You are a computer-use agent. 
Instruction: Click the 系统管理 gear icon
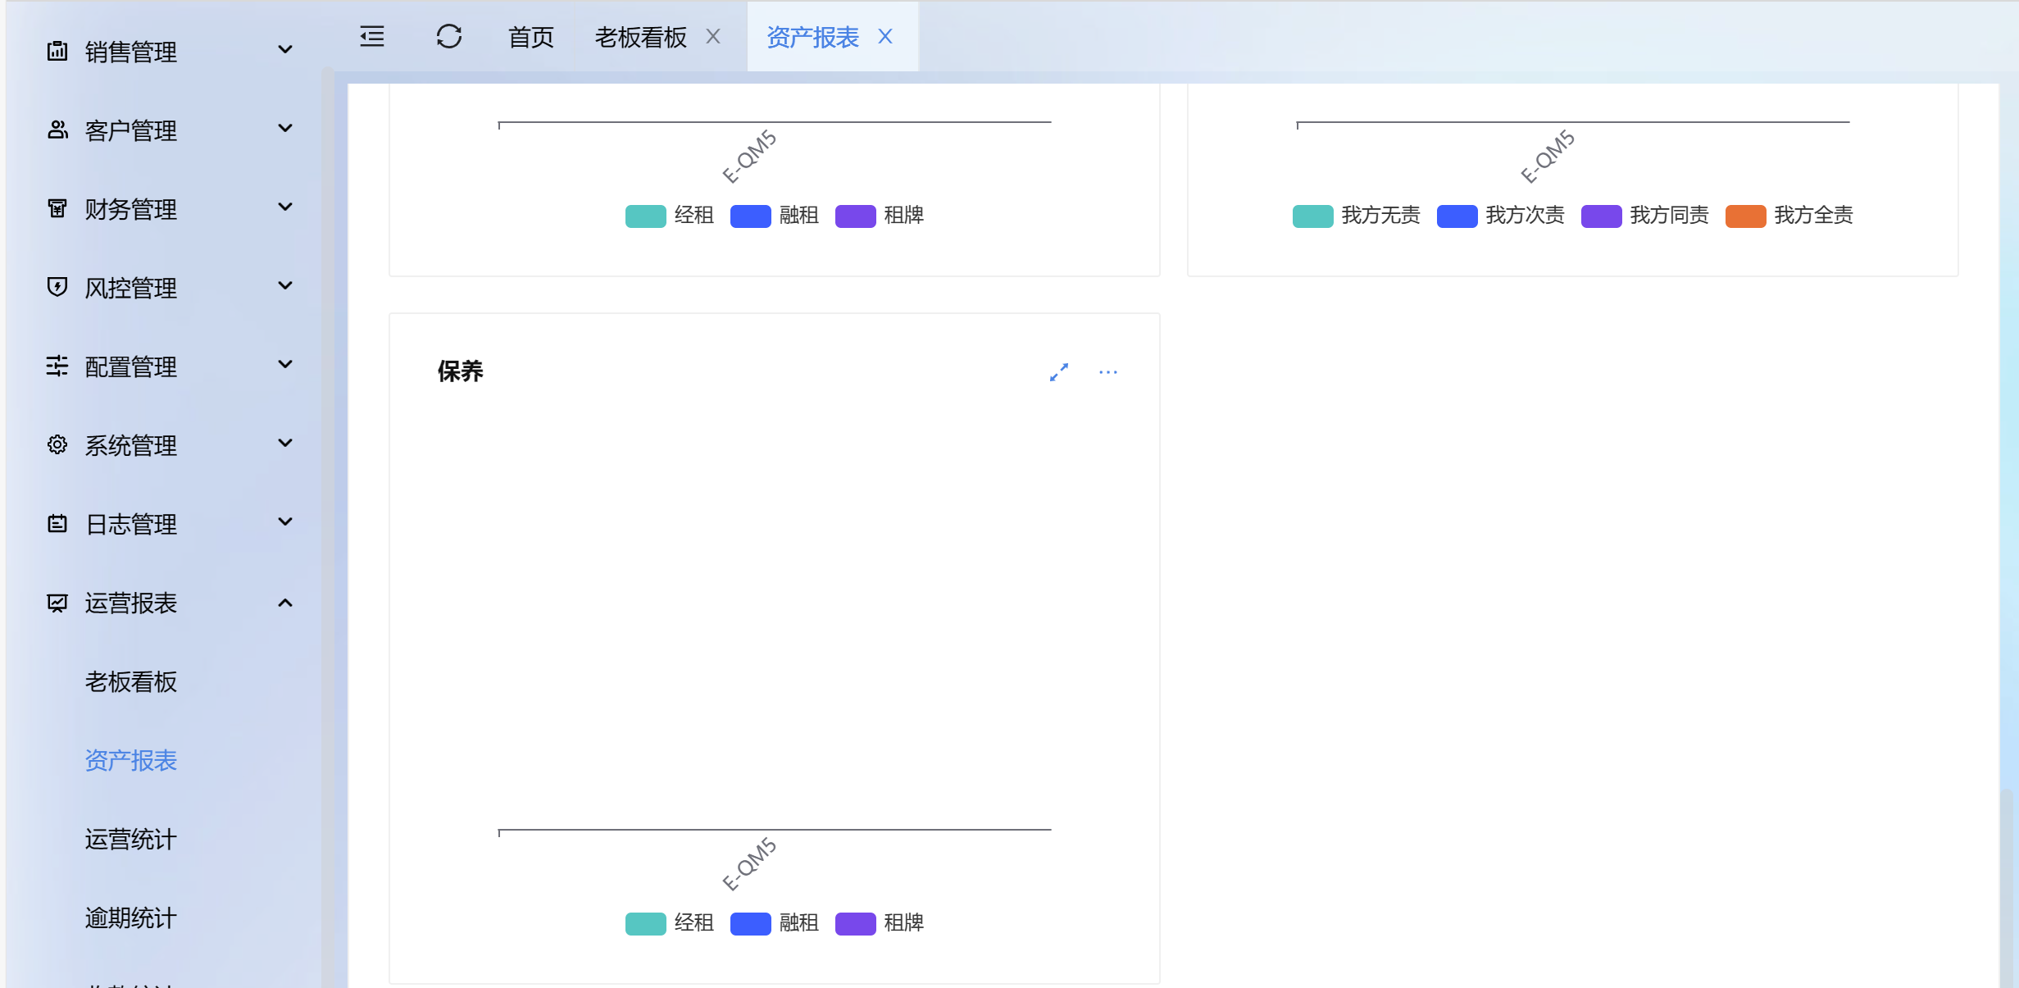pos(57,444)
